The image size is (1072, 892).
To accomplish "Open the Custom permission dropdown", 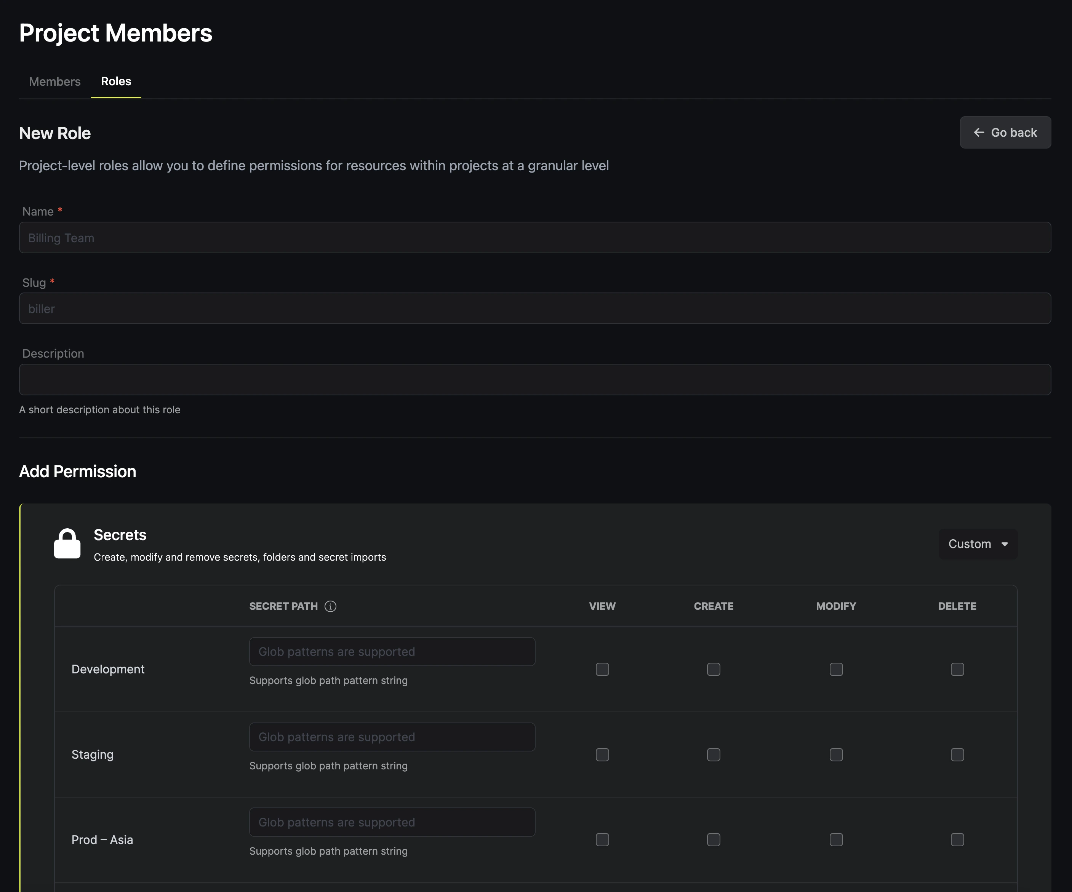I will point(978,544).
